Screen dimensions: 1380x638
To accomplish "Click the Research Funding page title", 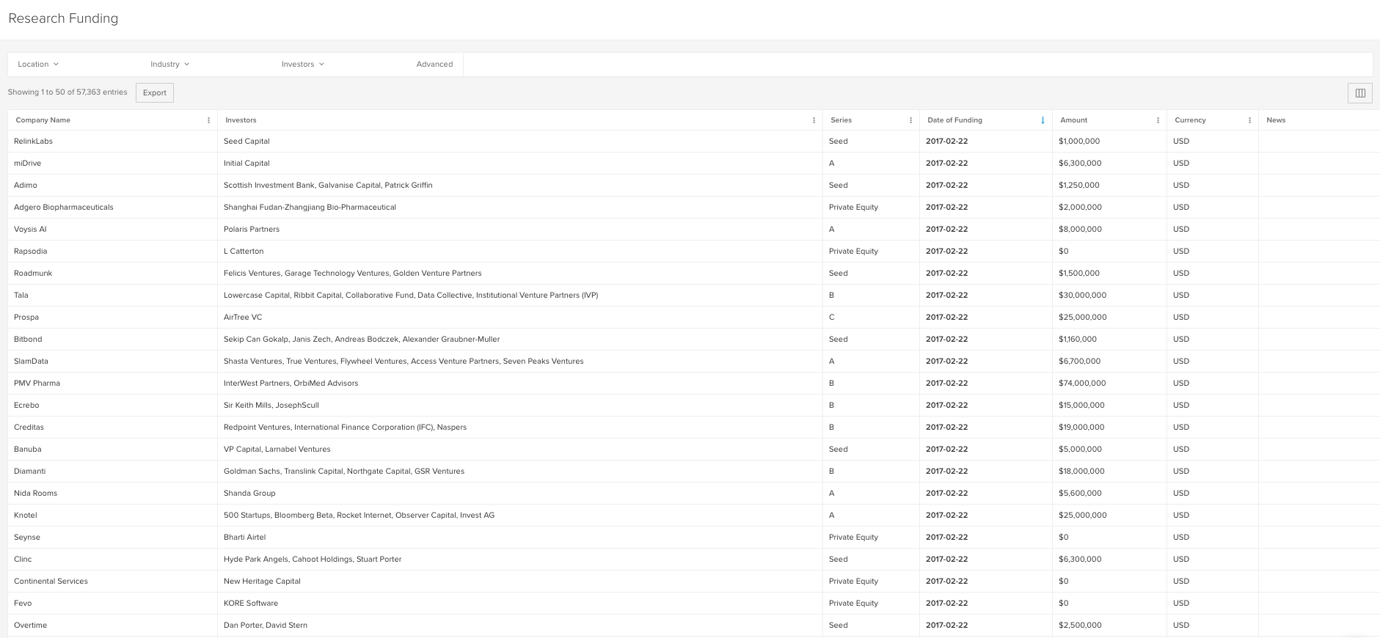I will [x=63, y=18].
